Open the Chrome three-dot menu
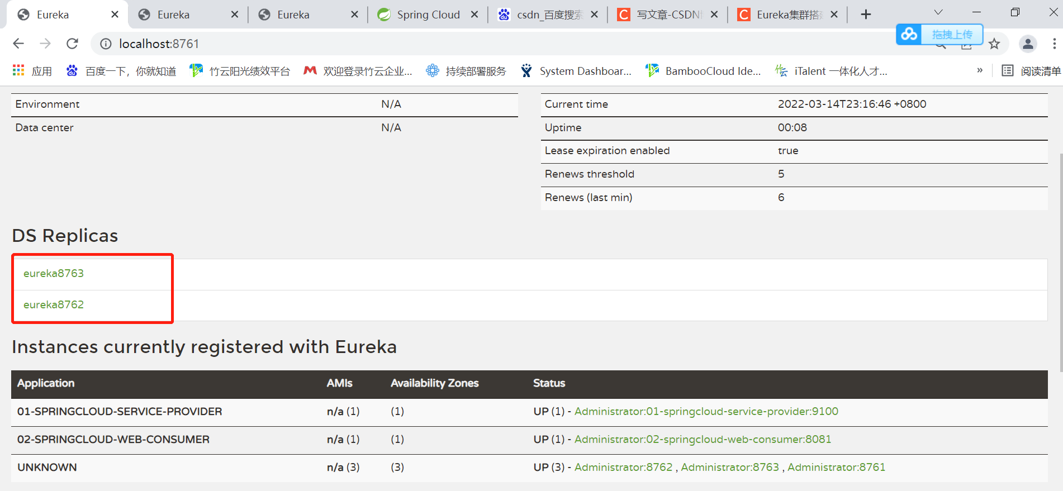 1054,44
